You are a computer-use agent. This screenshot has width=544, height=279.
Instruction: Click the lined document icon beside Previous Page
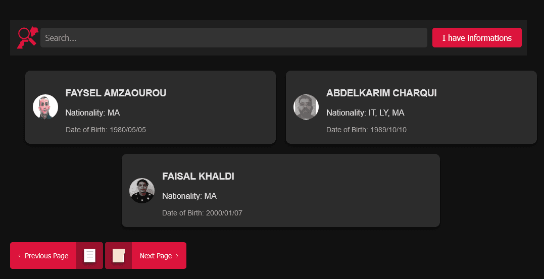89,256
